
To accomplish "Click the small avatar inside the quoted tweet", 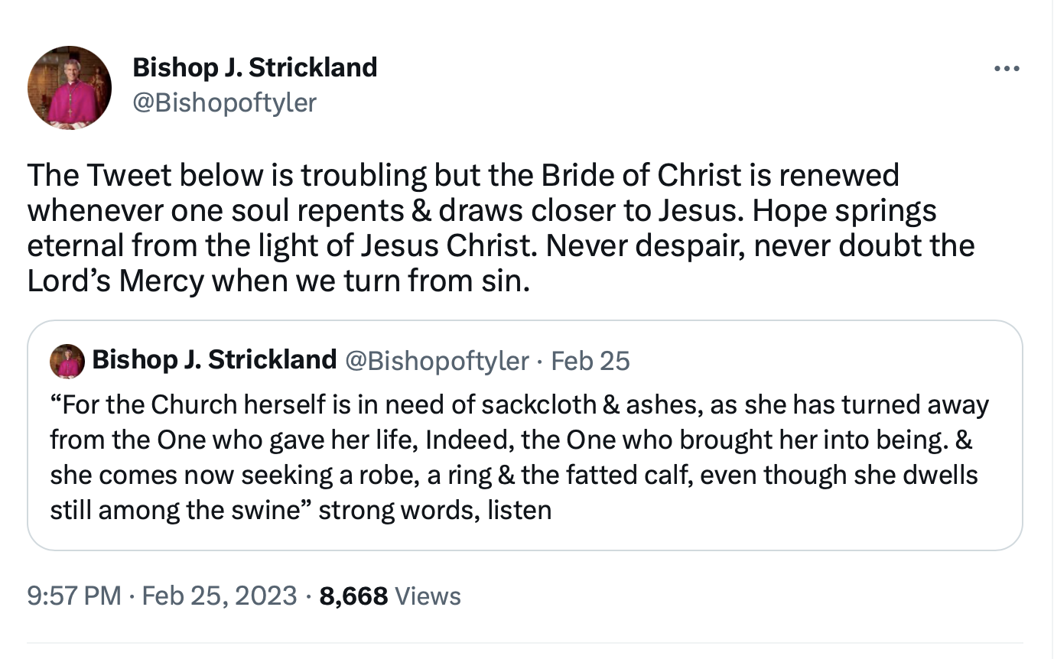I will click(x=67, y=361).
